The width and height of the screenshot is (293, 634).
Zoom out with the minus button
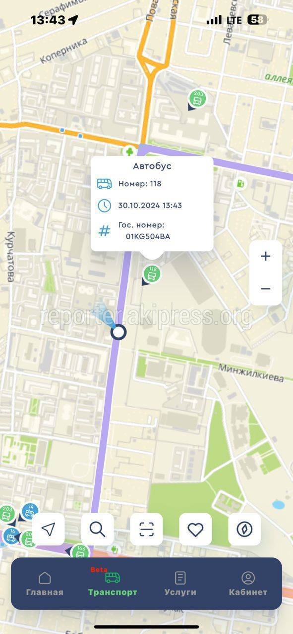tap(266, 289)
